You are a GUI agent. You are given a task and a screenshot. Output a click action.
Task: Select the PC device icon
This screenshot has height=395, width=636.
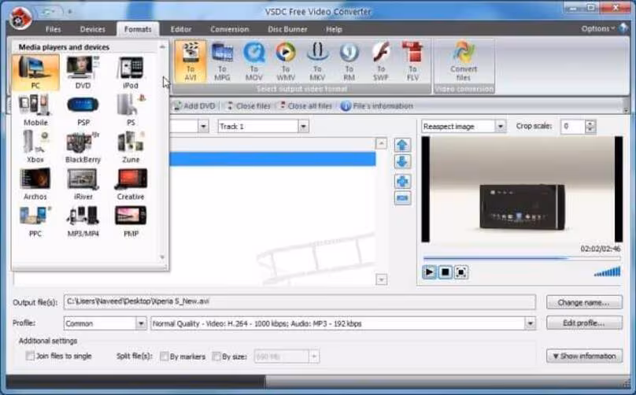[x=35, y=72]
